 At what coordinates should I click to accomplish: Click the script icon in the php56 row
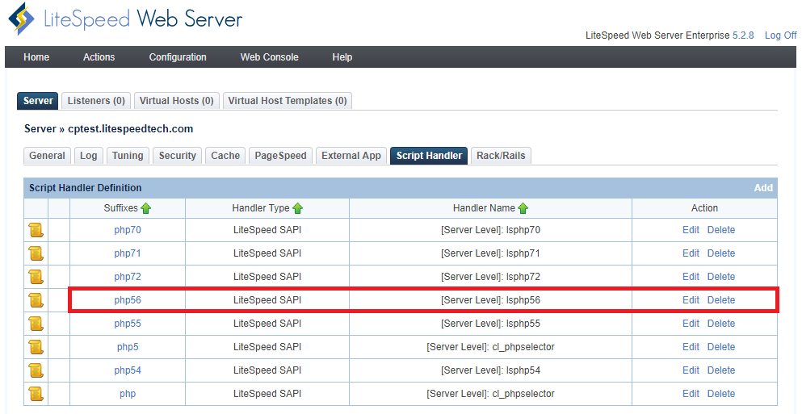(x=36, y=300)
